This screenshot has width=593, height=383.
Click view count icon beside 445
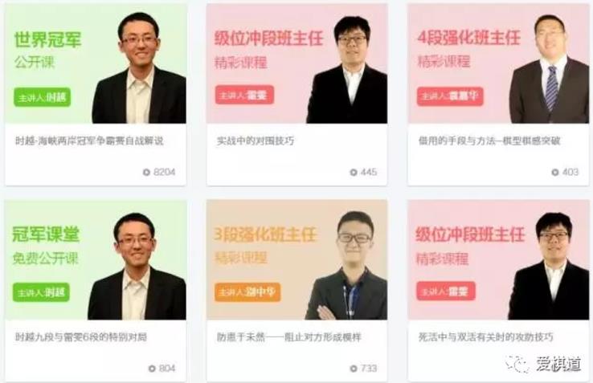tap(354, 173)
